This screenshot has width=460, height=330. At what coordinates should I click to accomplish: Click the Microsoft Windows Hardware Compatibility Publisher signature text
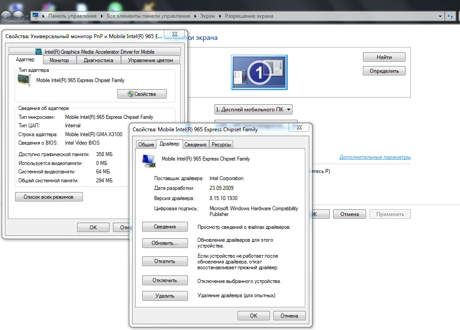point(254,211)
